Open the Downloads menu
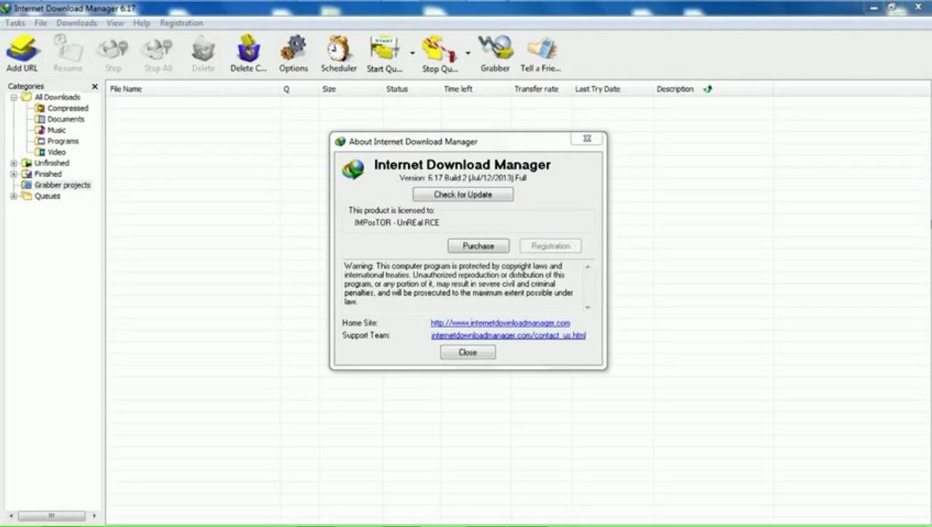This screenshot has height=527, width=932. (x=76, y=23)
